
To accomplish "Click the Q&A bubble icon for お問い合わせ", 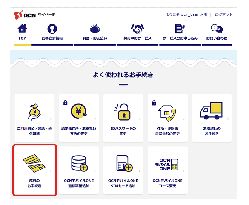I will pyautogui.click(x=217, y=29).
